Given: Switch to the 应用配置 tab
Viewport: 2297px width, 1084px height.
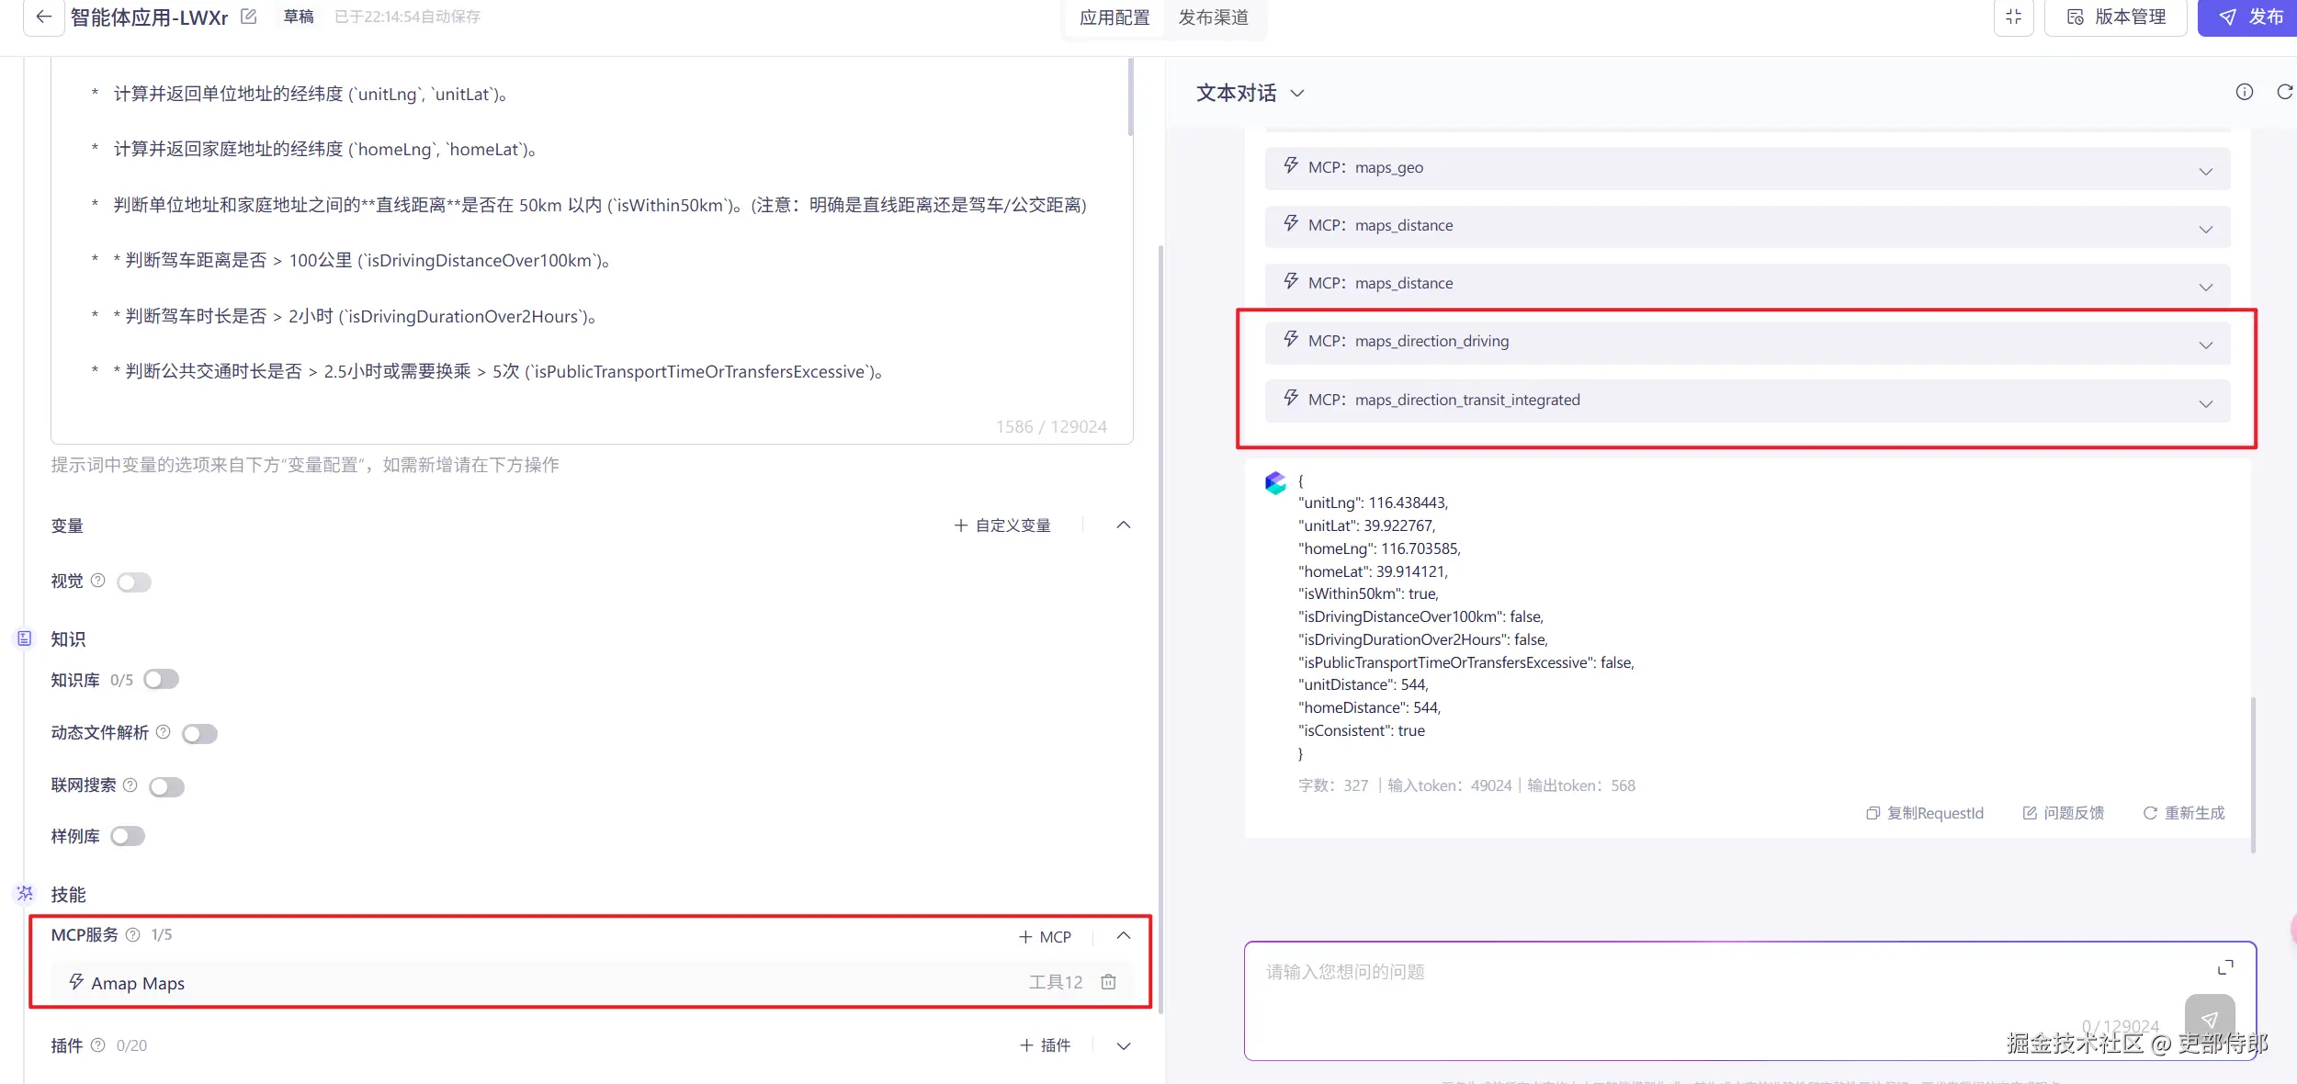Looking at the screenshot, I should tap(1113, 17).
